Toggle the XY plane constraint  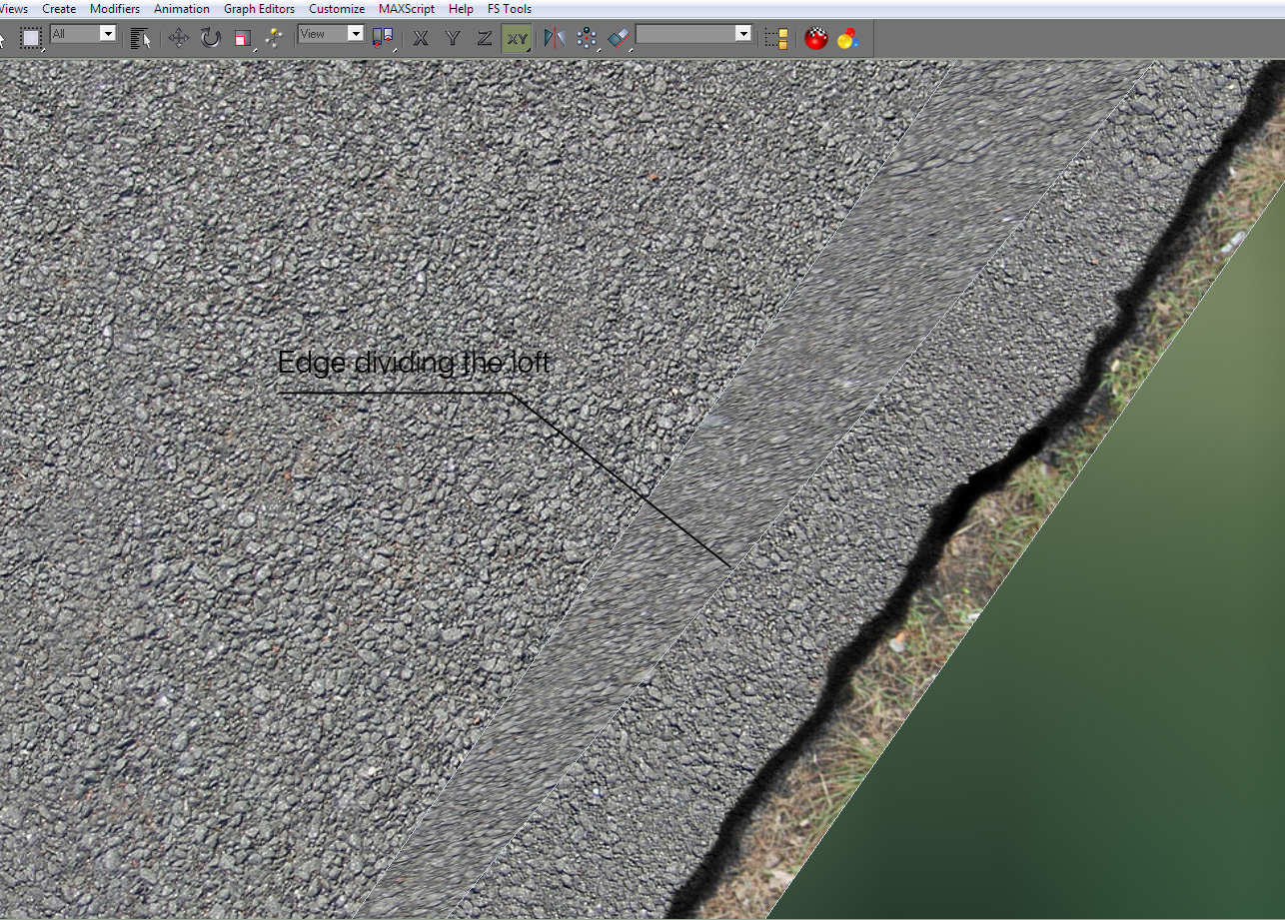click(x=517, y=38)
